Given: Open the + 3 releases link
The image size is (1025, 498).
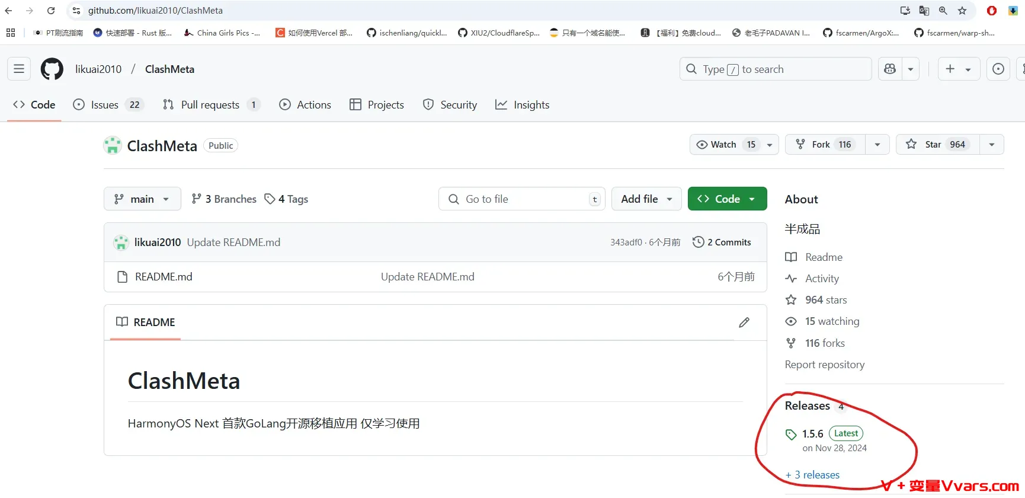Looking at the screenshot, I should click(812, 475).
